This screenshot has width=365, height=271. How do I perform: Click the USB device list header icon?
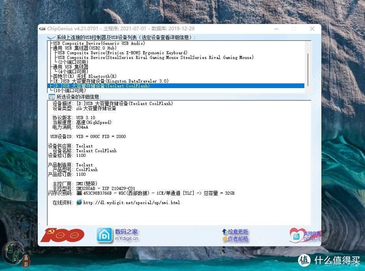point(51,37)
